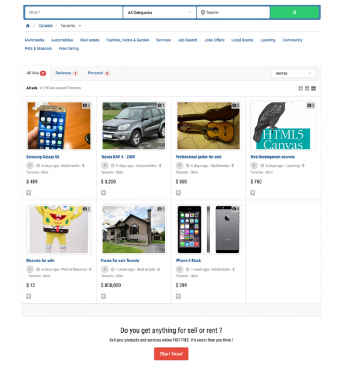Click the What? search input field
Image resolution: width=344 pixels, height=369 pixels.
(x=74, y=12)
